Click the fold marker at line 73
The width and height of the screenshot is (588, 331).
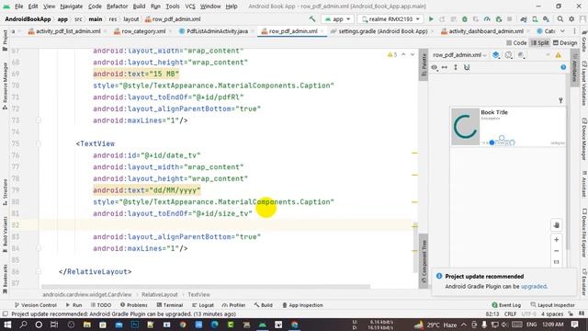pos(39,120)
